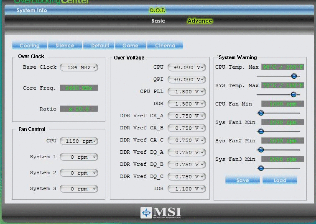Click the CPU Temp. Max slider handle
The image size is (316, 224).
[x=294, y=76]
